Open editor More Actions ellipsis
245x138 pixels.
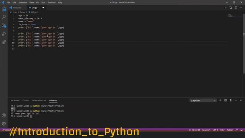241,8
